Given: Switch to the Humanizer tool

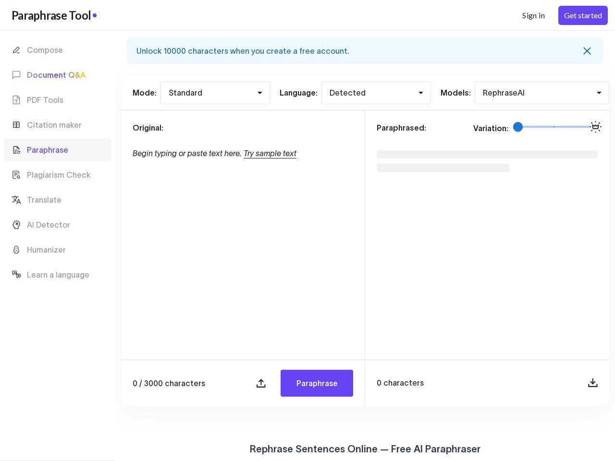Looking at the screenshot, I should click(x=58, y=250).
